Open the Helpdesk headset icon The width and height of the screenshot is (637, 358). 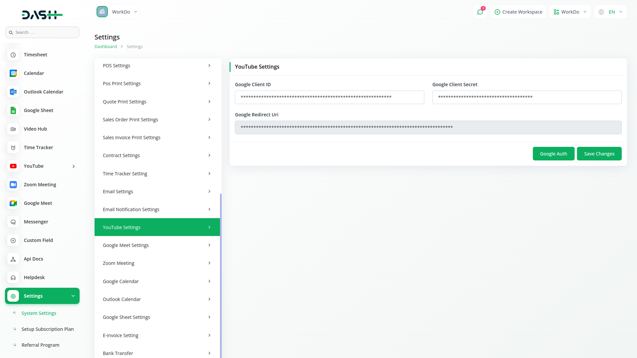(x=13, y=277)
